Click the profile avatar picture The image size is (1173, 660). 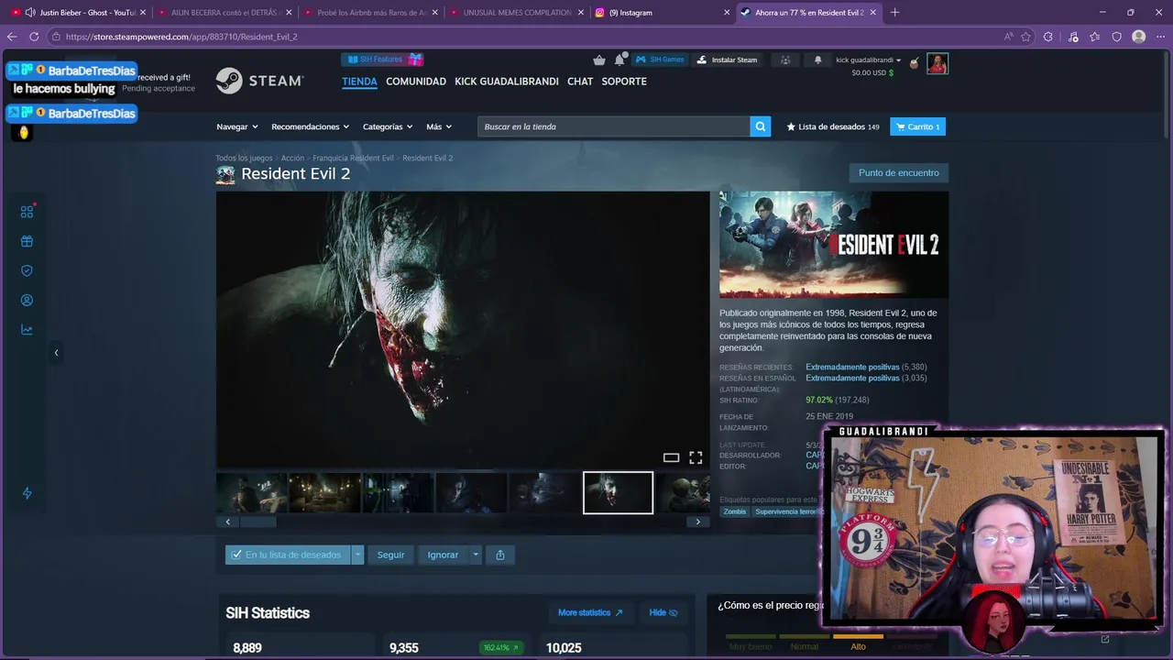(937, 63)
